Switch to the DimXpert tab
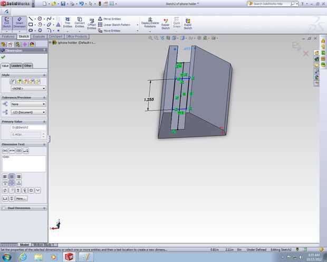327x262 pixels. coord(55,36)
